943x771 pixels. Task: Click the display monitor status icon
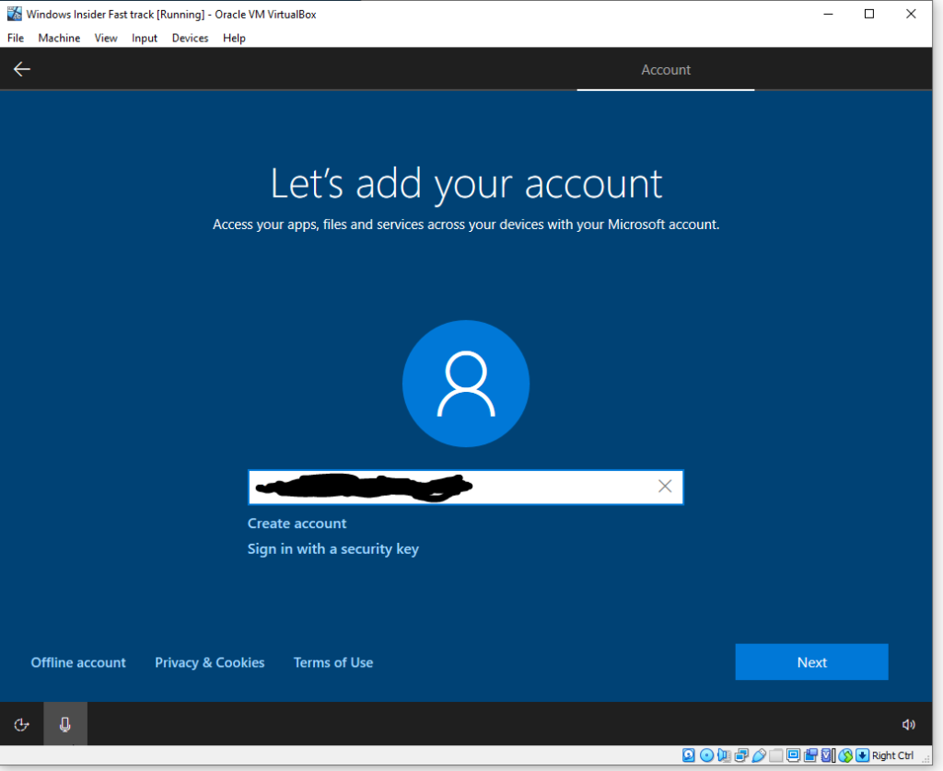[x=793, y=754]
